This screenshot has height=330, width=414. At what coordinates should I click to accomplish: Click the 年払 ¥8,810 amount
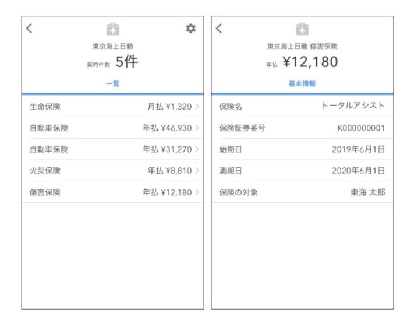tap(169, 171)
